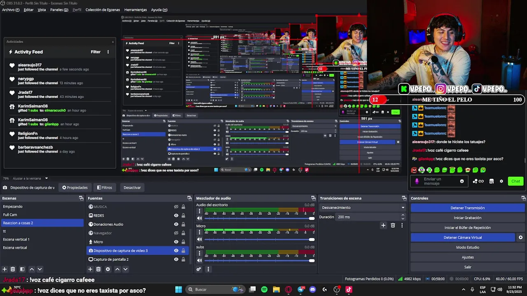Open the Vista menu

click(42, 9)
